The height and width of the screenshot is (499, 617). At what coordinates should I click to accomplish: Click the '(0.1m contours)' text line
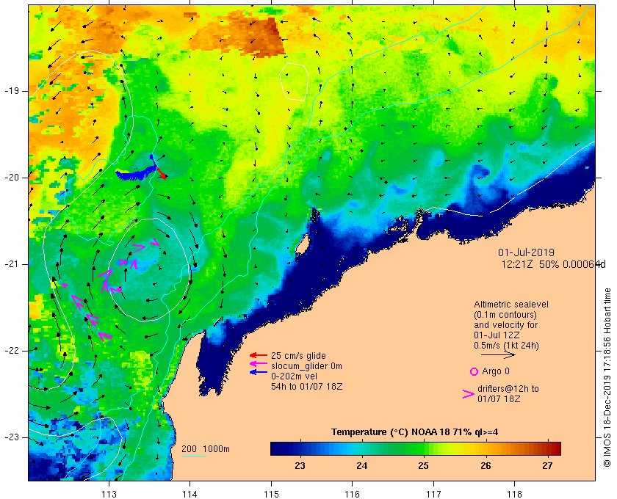tap(505, 315)
